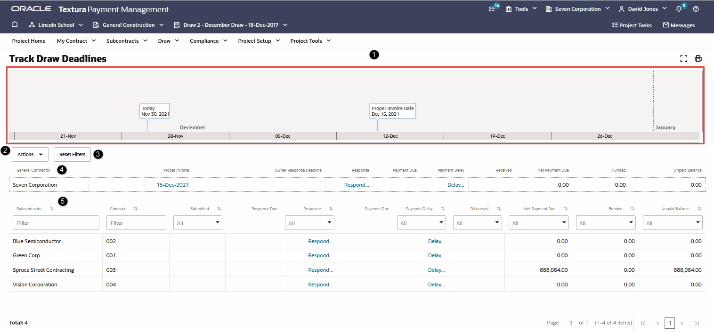Click Delay link for Vision Corporation
This screenshot has width=714, height=332.
pos(436,285)
